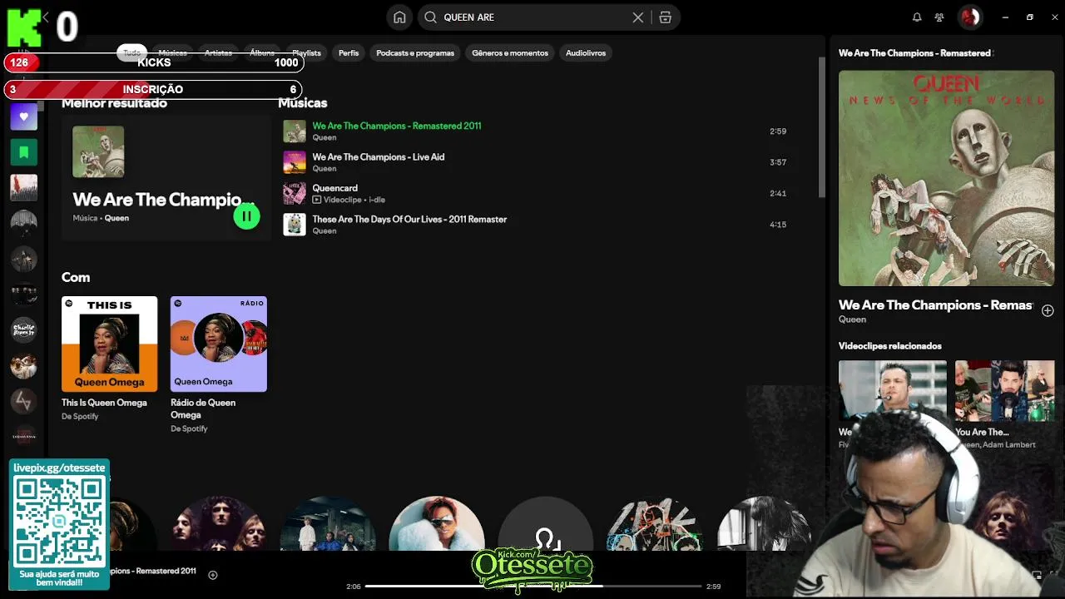This screenshot has height=599, width=1065.
Task: Click best result album thumbnail
Action: [x=98, y=151]
